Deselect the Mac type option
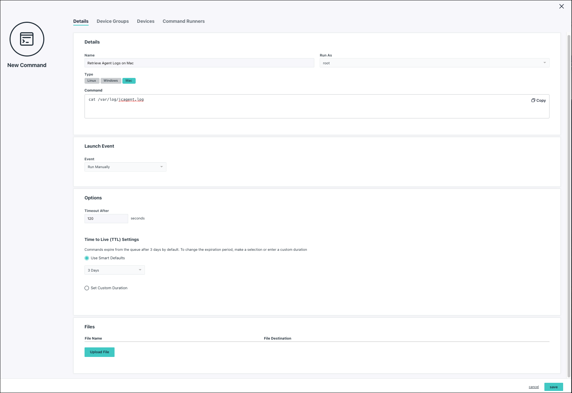The height and width of the screenshot is (393, 572). [129, 81]
